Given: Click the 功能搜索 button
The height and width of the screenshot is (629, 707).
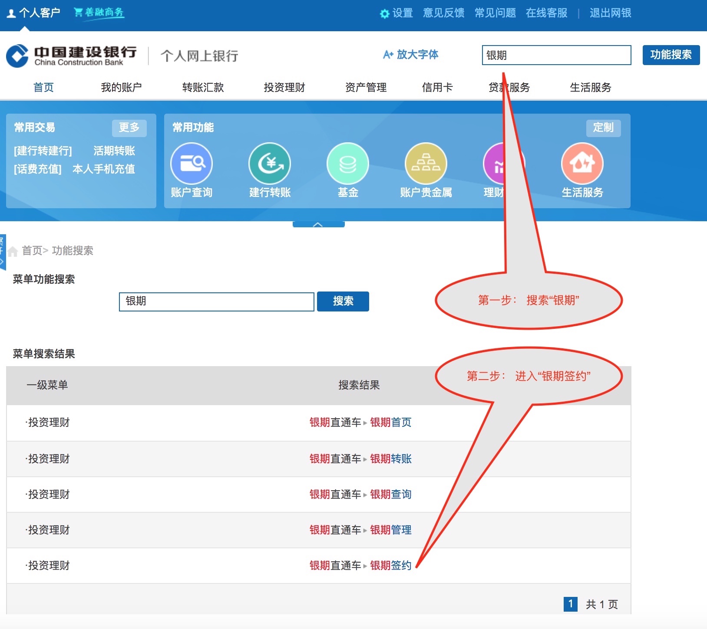Looking at the screenshot, I should coord(671,55).
